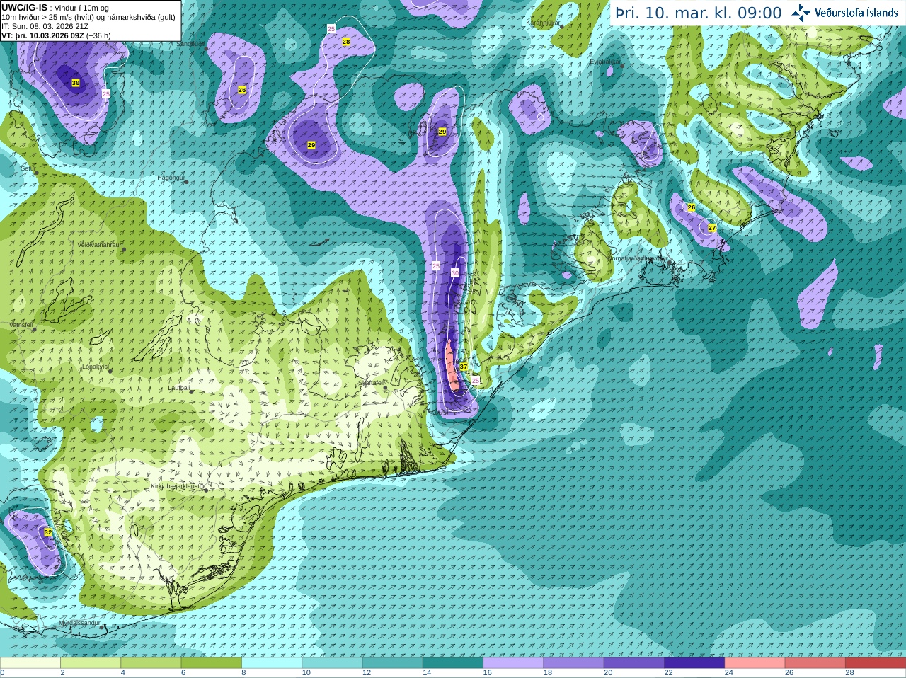
Task: Click the yellow 30 gust marker
Action: coord(76,83)
